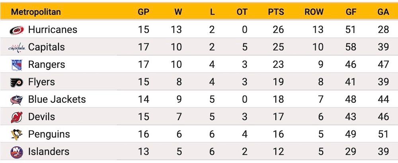Click the Capitals team logo
Viewport: 398px width, 163px height.
pos(17,47)
